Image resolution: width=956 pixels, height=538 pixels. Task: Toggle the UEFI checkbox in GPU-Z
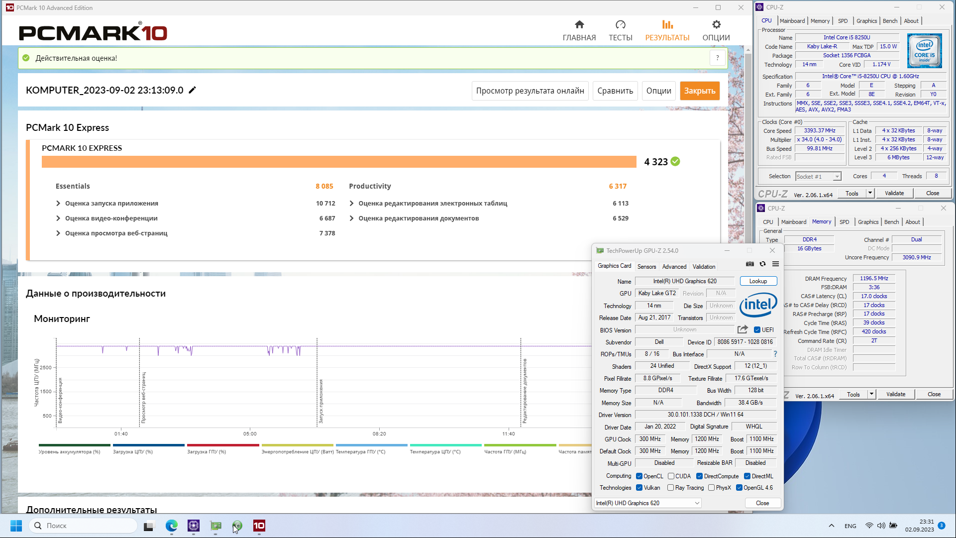click(757, 330)
